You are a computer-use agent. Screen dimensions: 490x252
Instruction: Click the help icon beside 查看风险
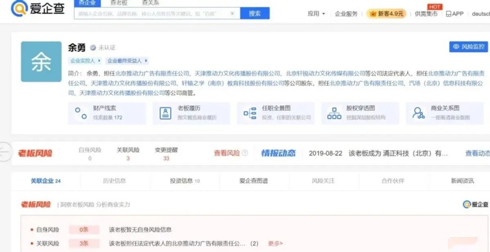[x=245, y=153]
